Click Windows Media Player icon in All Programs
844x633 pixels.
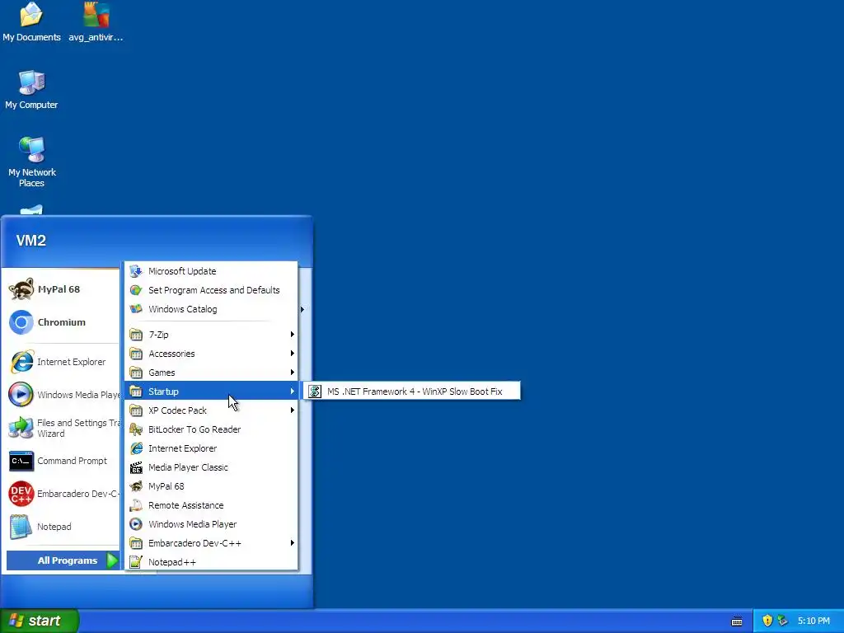(136, 523)
